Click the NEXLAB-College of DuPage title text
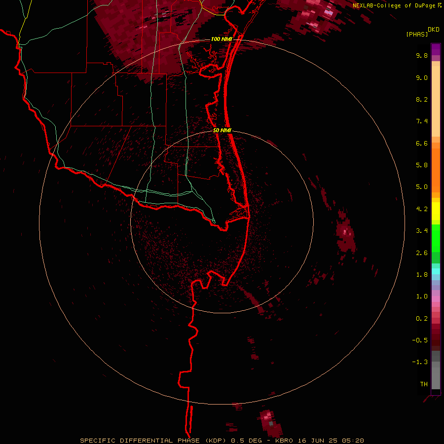The width and height of the screenshot is (444, 444). point(394,5)
